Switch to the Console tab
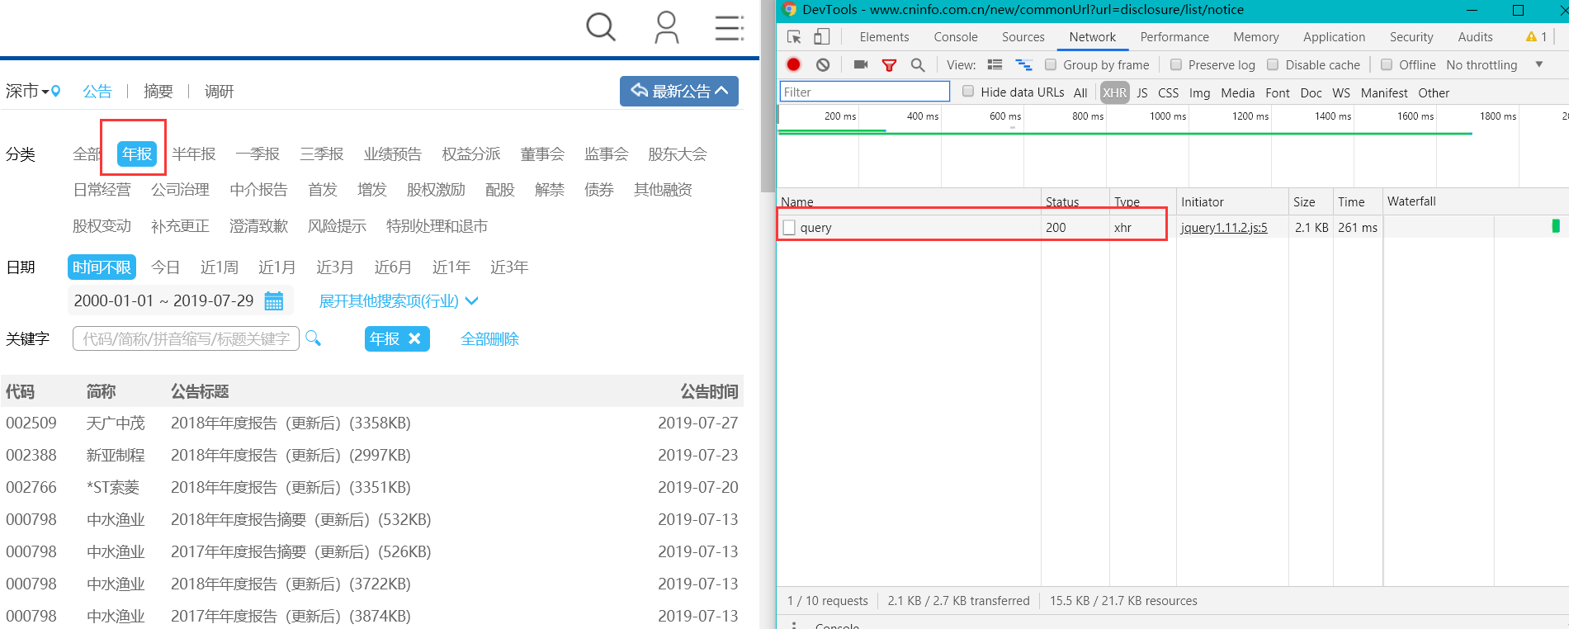The image size is (1569, 629). [x=956, y=37]
